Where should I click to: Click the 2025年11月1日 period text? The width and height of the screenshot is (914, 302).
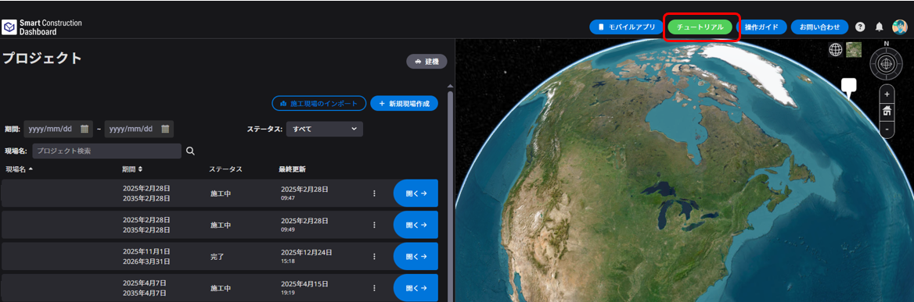point(146,251)
